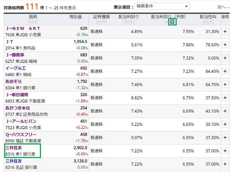Select the 84.40% payout ratio cell
Viewport: 235px width, 172px height.
[212, 71]
